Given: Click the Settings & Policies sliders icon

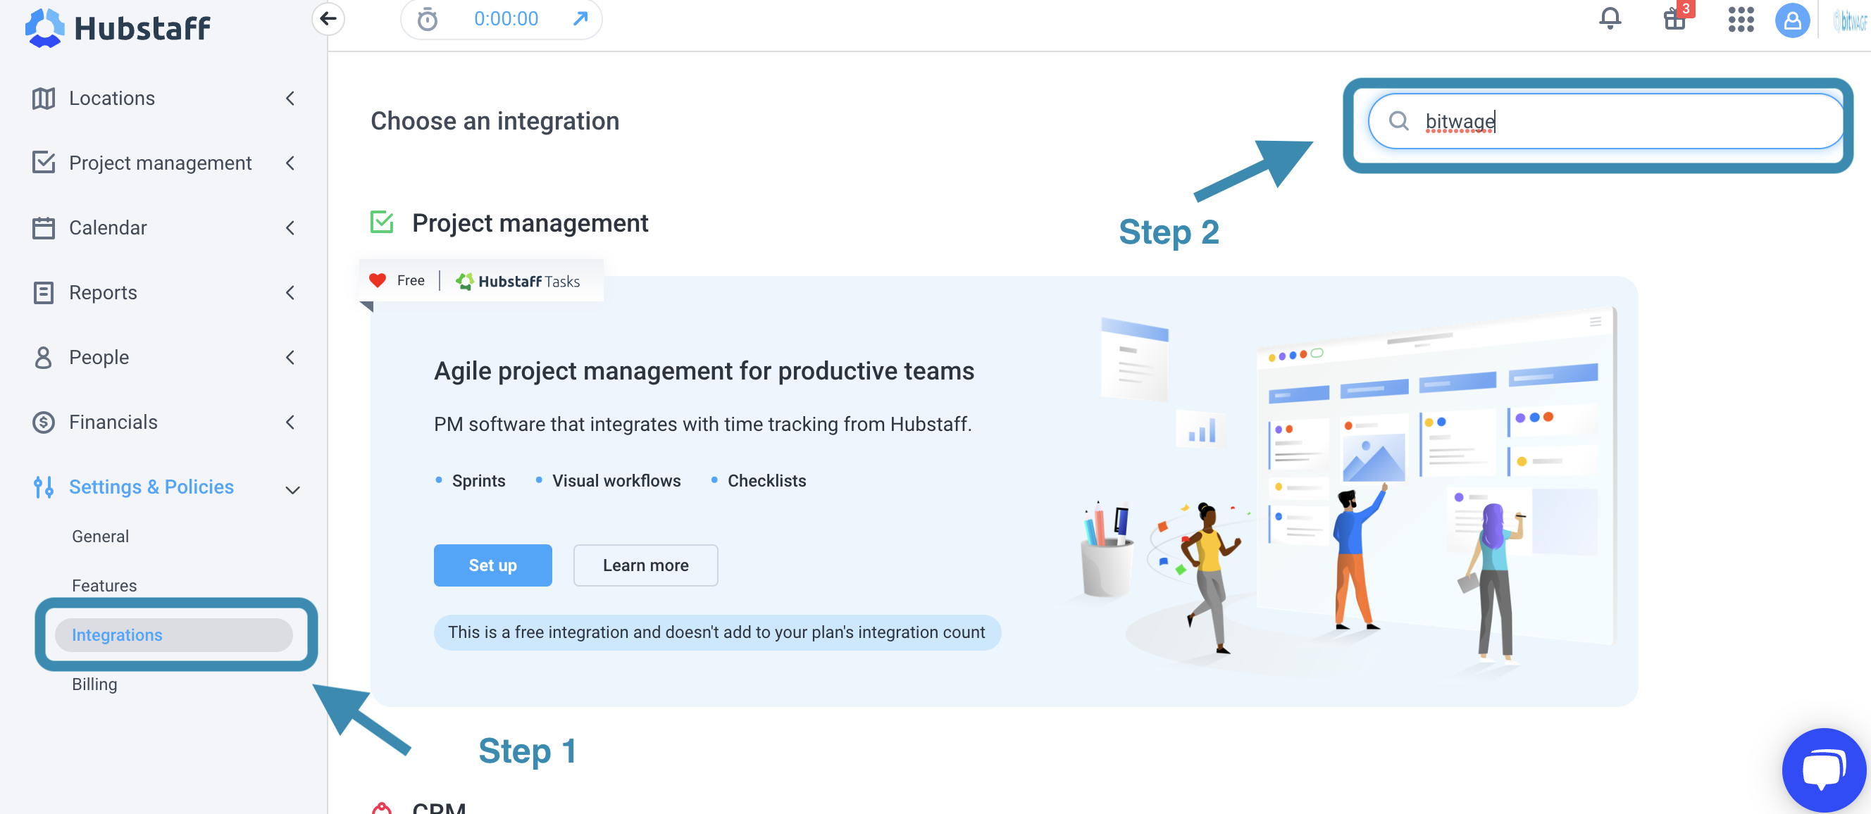Looking at the screenshot, I should click(44, 487).
